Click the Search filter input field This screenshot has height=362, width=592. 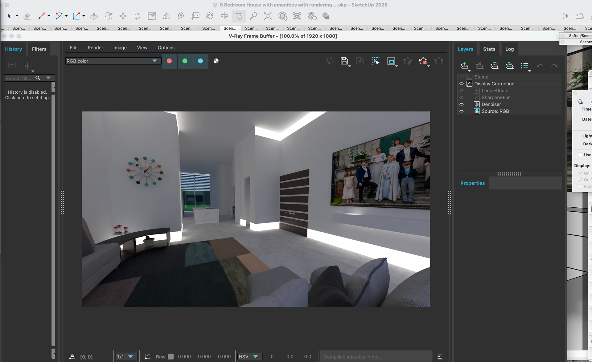[19, 78]
